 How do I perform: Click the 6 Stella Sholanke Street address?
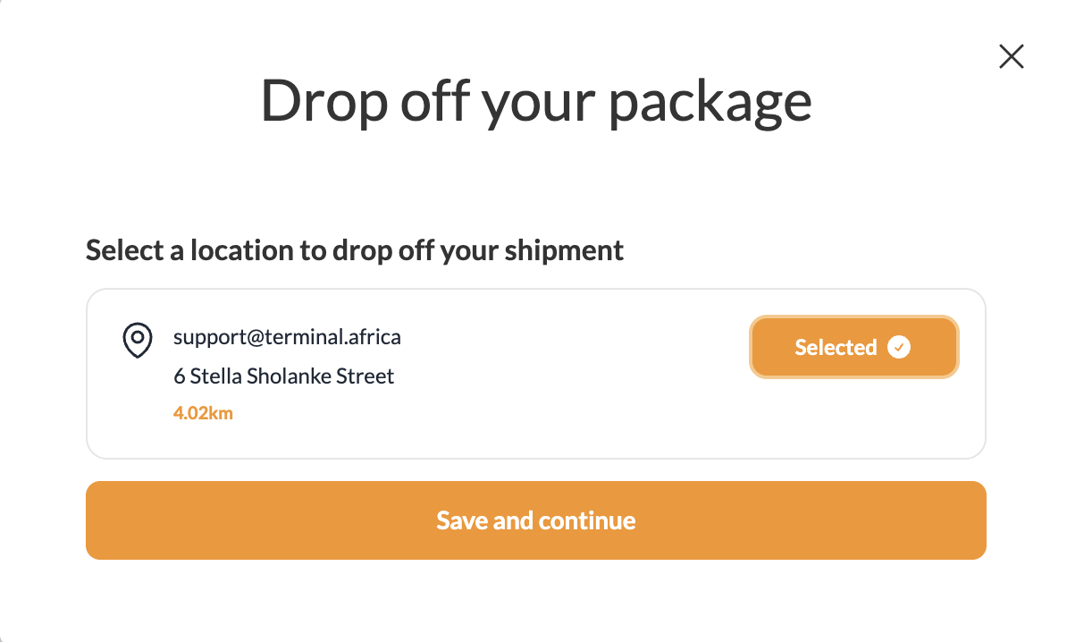[x=284, y=376]
